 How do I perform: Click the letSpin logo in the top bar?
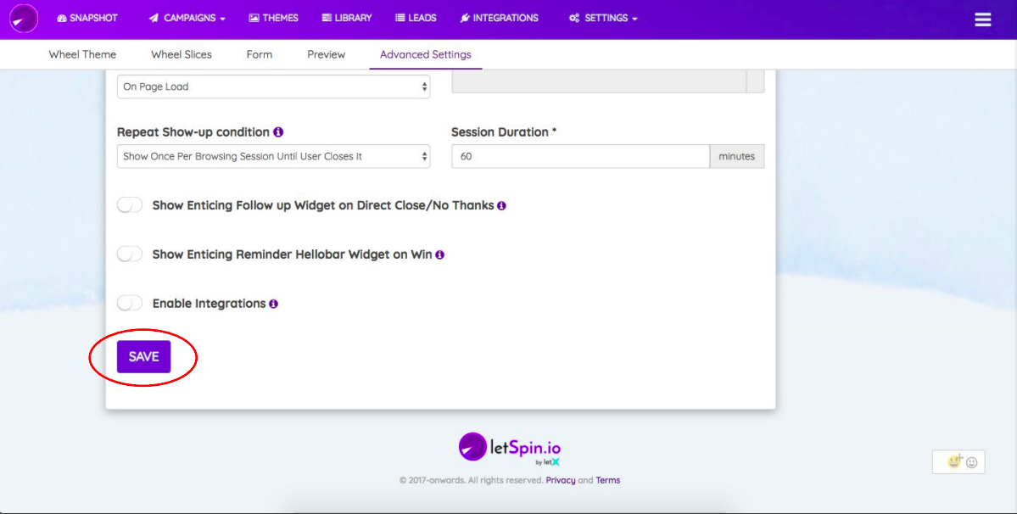(24, 18)
